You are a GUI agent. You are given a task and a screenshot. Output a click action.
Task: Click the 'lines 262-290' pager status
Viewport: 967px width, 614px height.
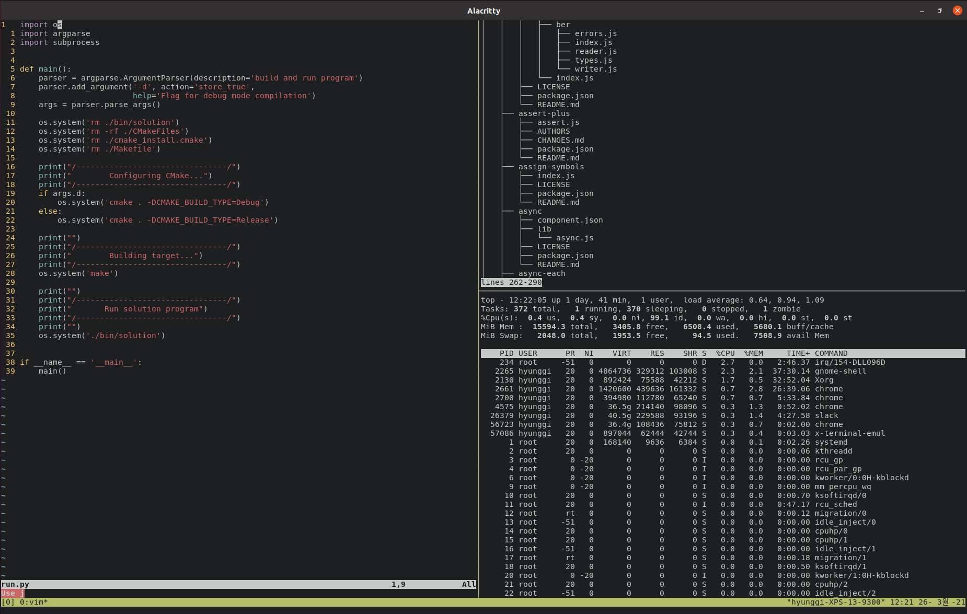[x=511, y=282]
